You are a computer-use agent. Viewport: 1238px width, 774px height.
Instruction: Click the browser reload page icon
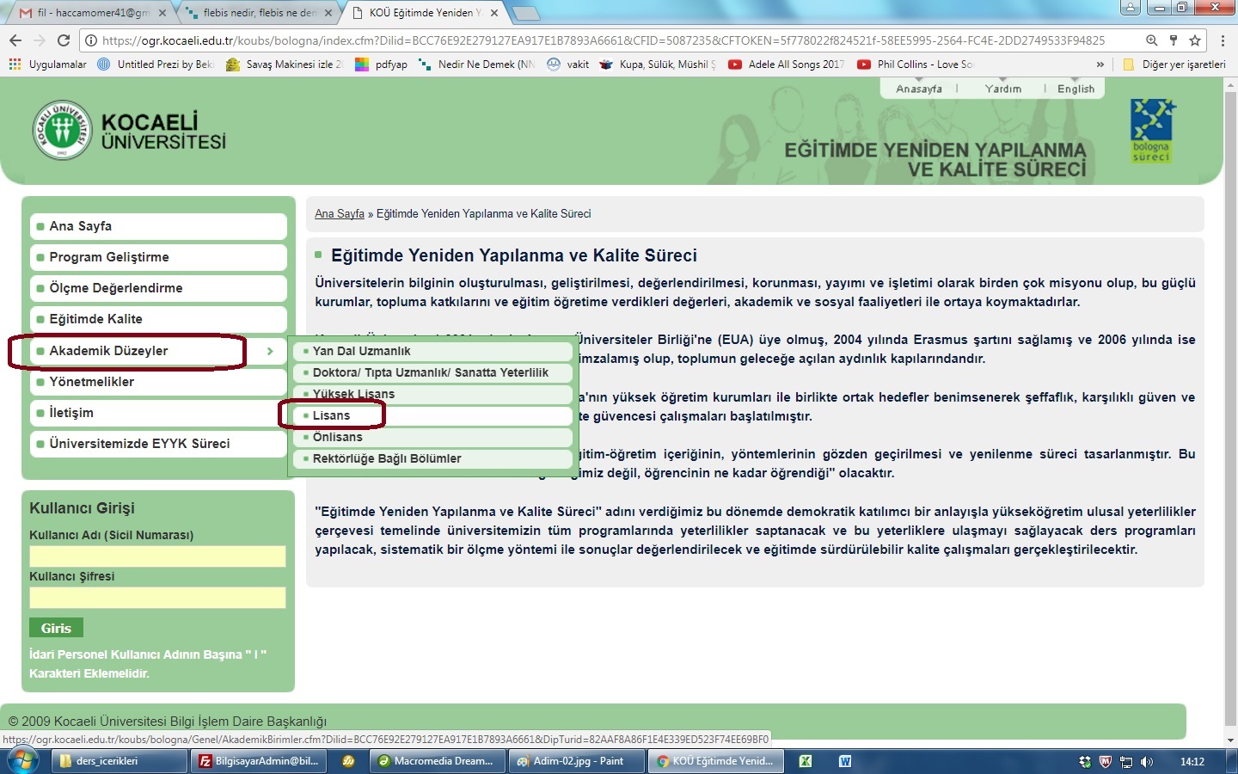tap(63, 40)
